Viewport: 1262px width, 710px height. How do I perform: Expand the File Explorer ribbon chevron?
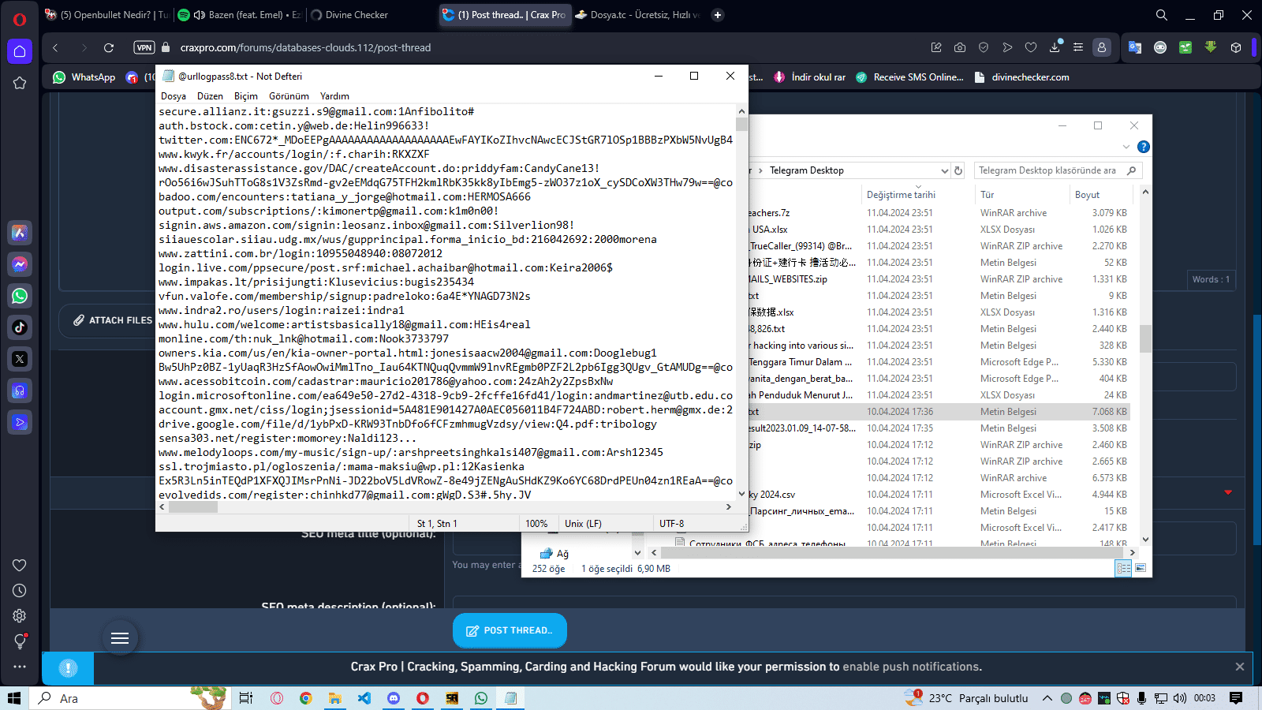[x=1126, y=147]
